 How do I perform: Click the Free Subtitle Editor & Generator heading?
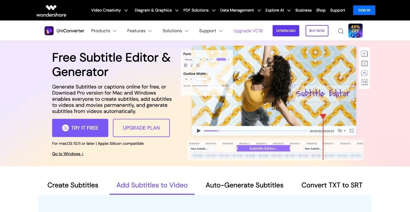(111, 65)
